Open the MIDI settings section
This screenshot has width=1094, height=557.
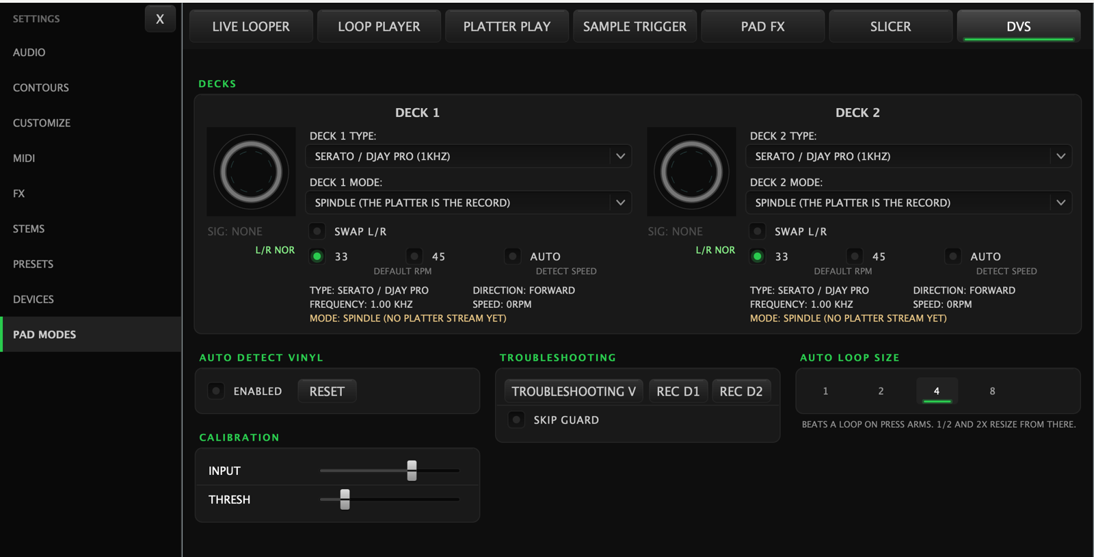tap(90, 158)
